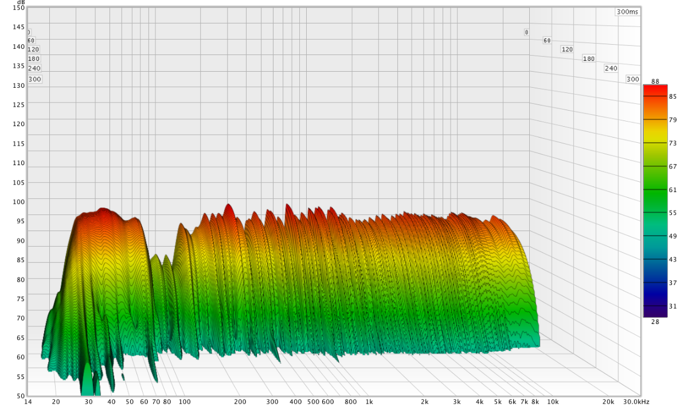Viewport: 688px width, 406px height.
Task: Select the 2k frequency axis label
Action: click(x=425, y=402)
